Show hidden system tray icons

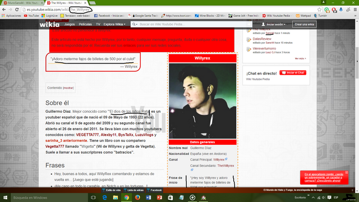(313, 198)
